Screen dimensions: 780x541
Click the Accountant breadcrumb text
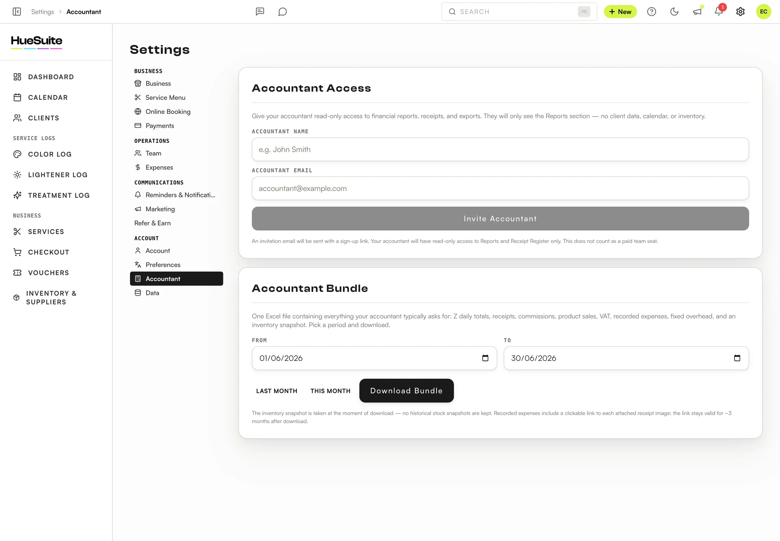pyautogui.click(x=84, y=12)
